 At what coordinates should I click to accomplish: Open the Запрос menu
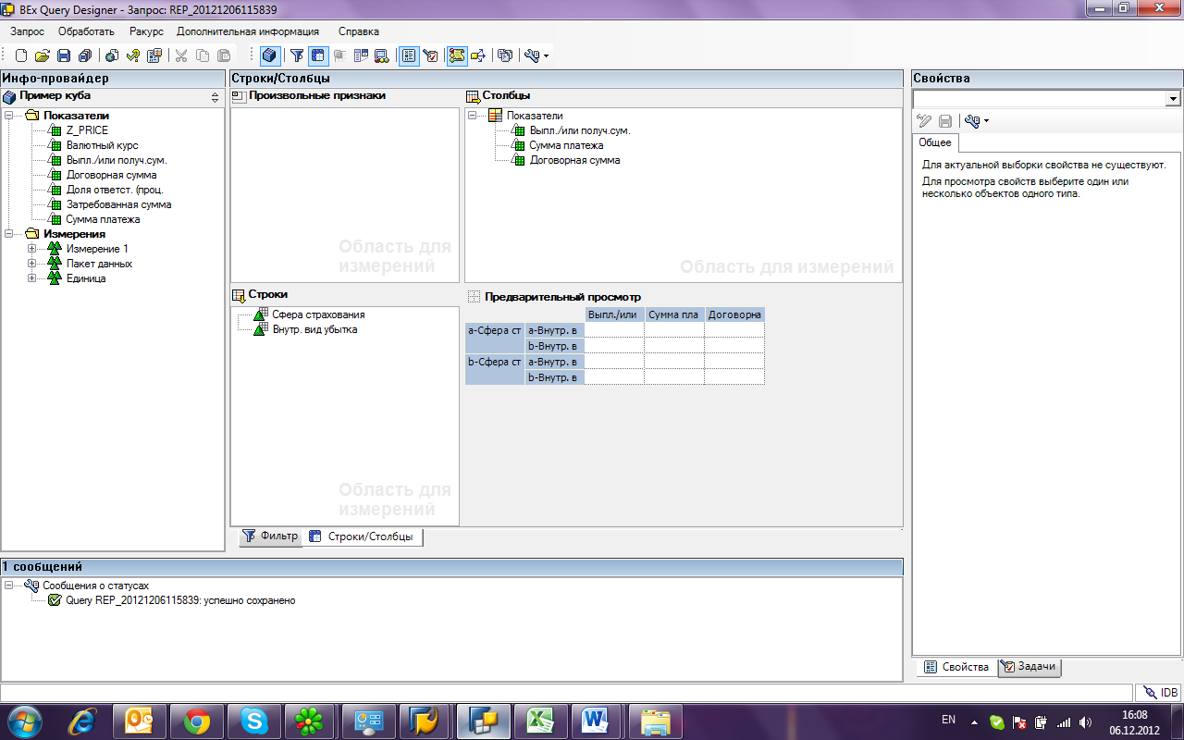pos(27,31)
